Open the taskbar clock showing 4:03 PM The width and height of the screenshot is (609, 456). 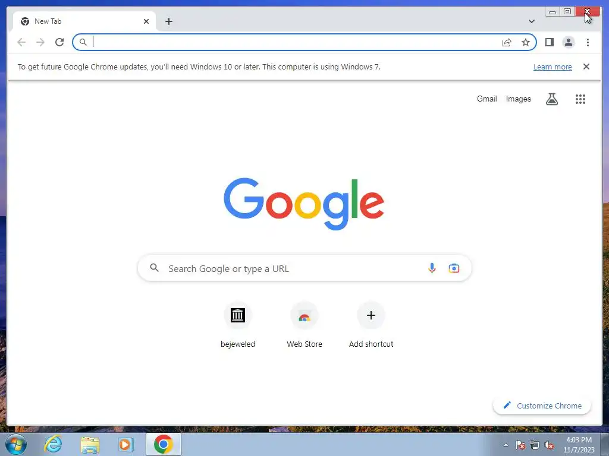point(579,445)
